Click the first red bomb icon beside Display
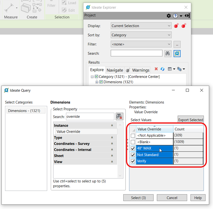This screenshot has height=209, width=213. [x=176, y=26]
